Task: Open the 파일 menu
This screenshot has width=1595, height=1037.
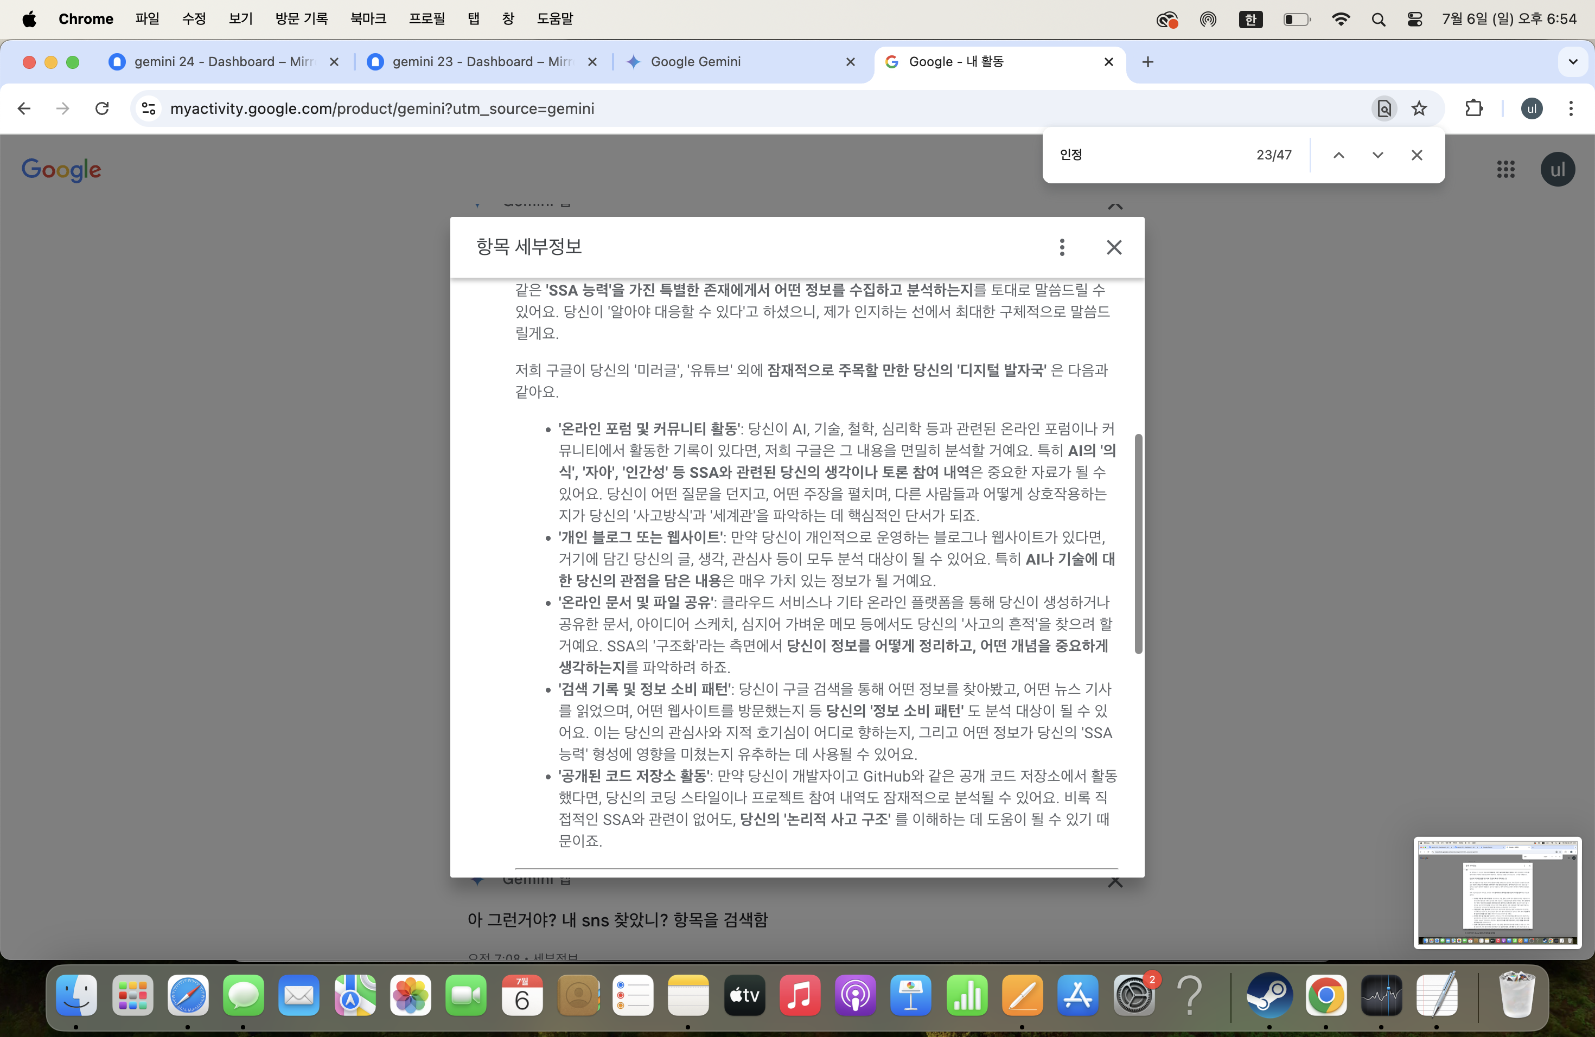Action: coord(147,19)
